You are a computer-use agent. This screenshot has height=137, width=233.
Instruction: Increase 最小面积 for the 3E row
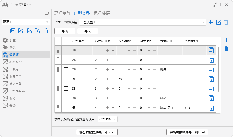(x=129, y=79)
